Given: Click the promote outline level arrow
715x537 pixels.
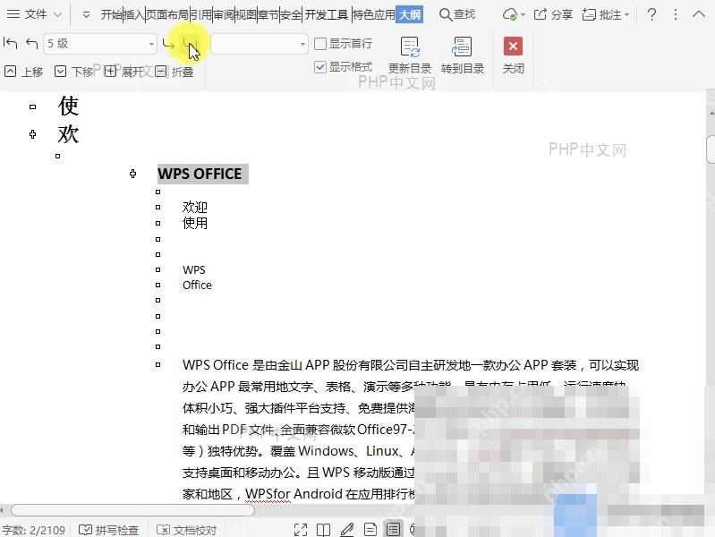Looking at the screenshot, I should pyautogui.click(x=32, y=44).
